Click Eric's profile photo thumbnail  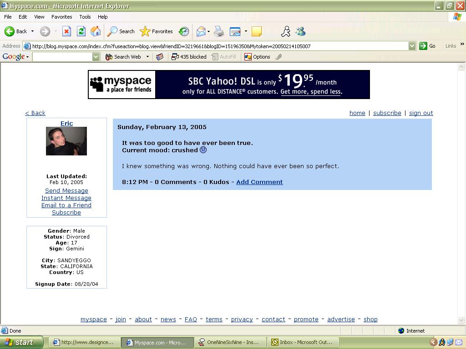[x=66, y=141]
